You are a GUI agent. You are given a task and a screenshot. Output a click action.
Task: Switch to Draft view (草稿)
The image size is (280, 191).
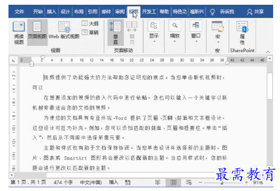[90, 32]
